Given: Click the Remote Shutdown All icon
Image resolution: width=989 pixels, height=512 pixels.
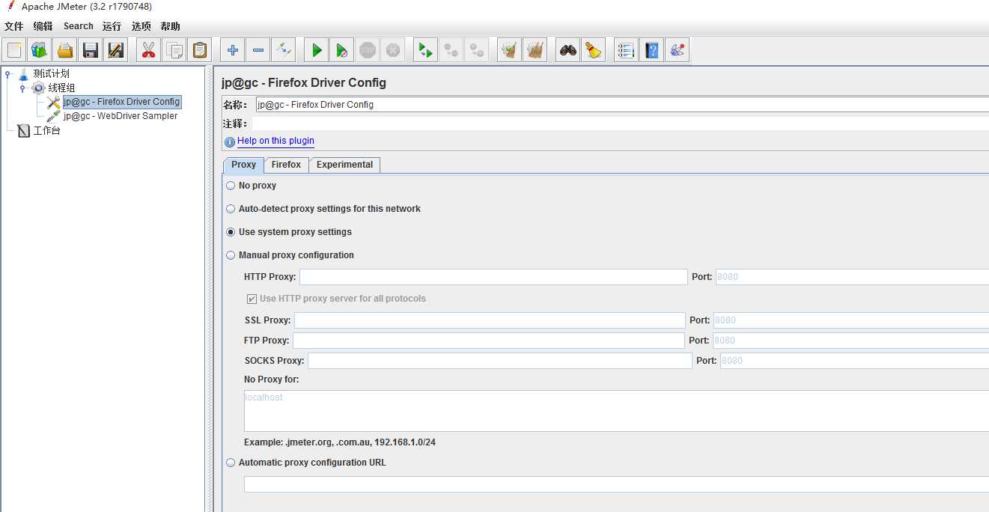Looking at the screenshot, I should click(477, 50).
